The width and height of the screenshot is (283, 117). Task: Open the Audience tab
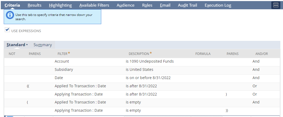click(125, 5)
